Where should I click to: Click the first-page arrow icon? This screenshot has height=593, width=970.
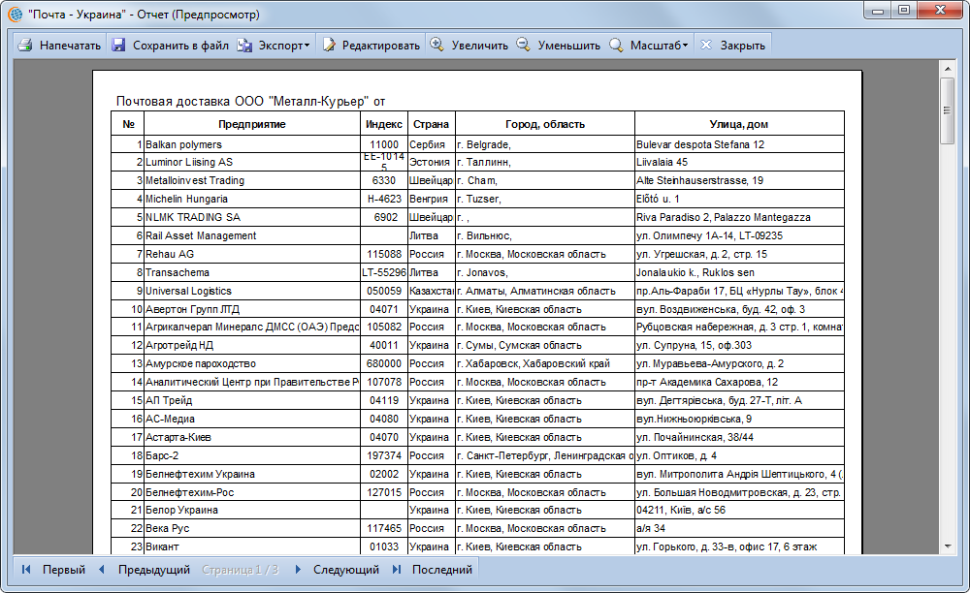pyautogui.click(x=26, y=570)
